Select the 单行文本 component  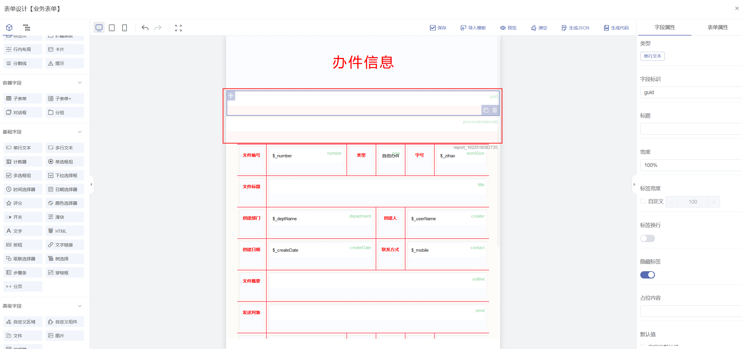point(23,148)
